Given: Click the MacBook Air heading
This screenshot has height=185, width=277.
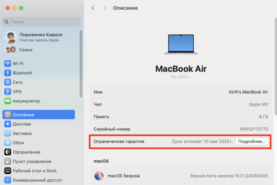Looking at the screenshot, I should [181, 69].
